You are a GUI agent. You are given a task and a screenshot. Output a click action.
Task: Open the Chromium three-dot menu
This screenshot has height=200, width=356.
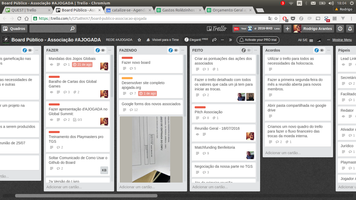(x=351, y=19)
